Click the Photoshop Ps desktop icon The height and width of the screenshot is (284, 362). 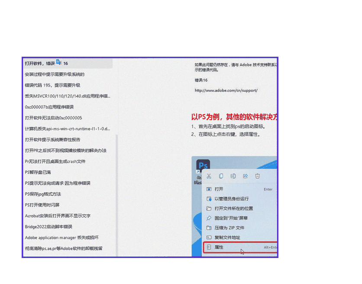point(203,165)
